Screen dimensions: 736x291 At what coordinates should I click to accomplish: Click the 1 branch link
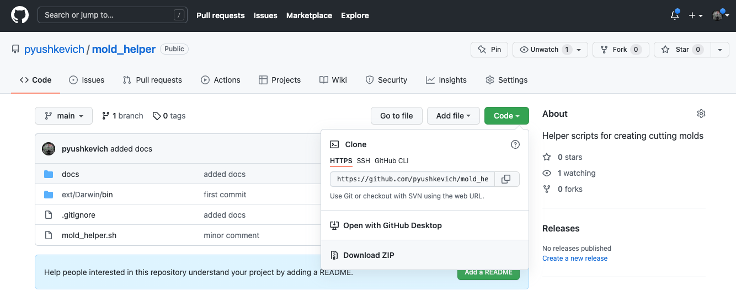pyautogui.click(x=122, y=116)
